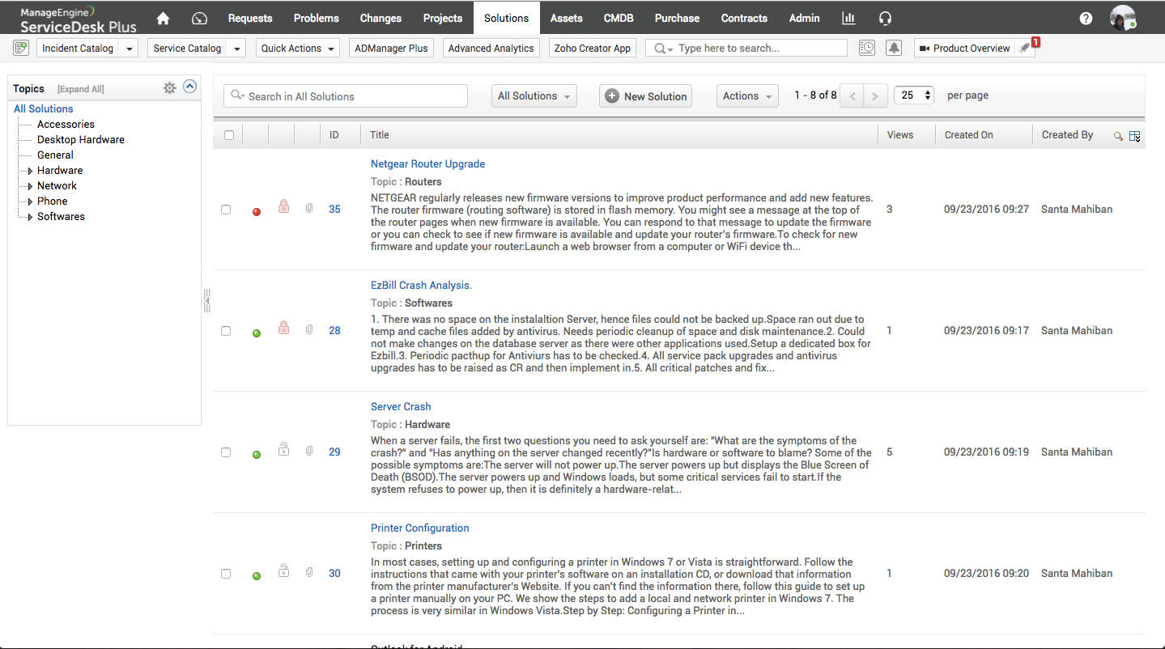Select the checkbox for Server Crash solution
Screen dimensions: 1165x649
pos(226,452)
